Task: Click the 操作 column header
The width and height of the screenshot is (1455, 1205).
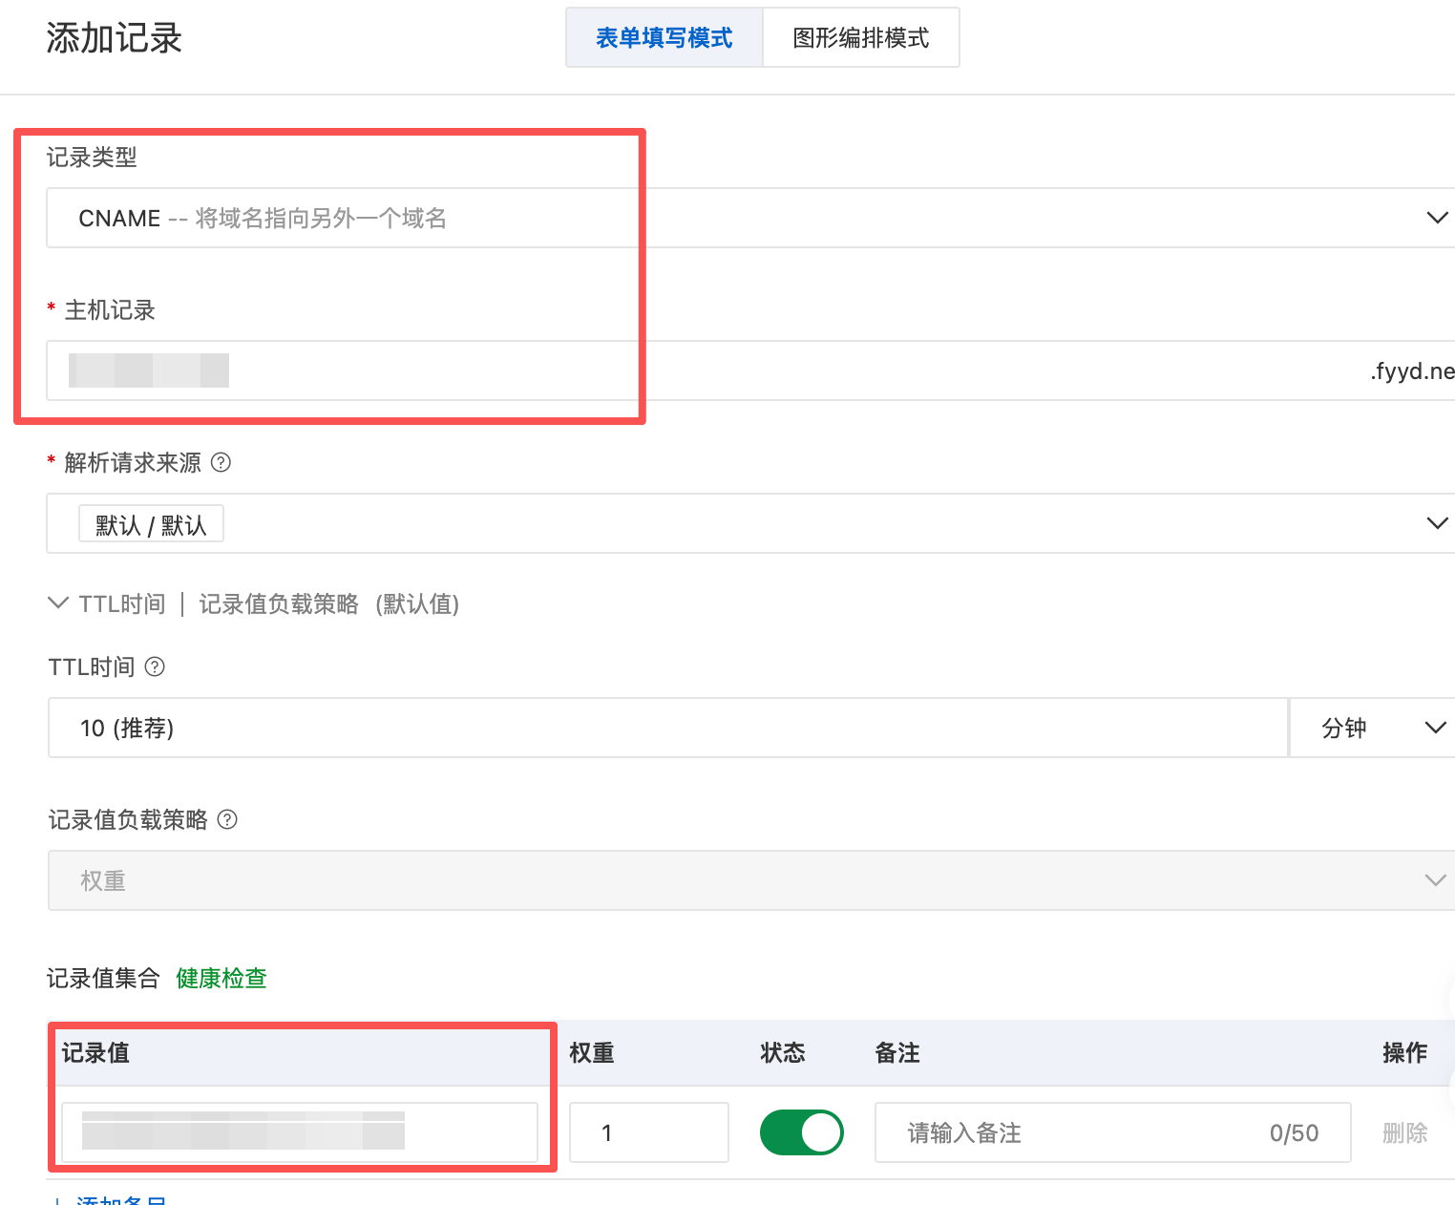Action: click(x=1404, y=1053)
